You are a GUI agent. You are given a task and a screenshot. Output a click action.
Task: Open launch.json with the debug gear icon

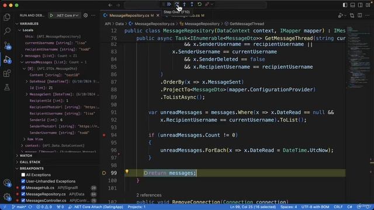[85, 16]
